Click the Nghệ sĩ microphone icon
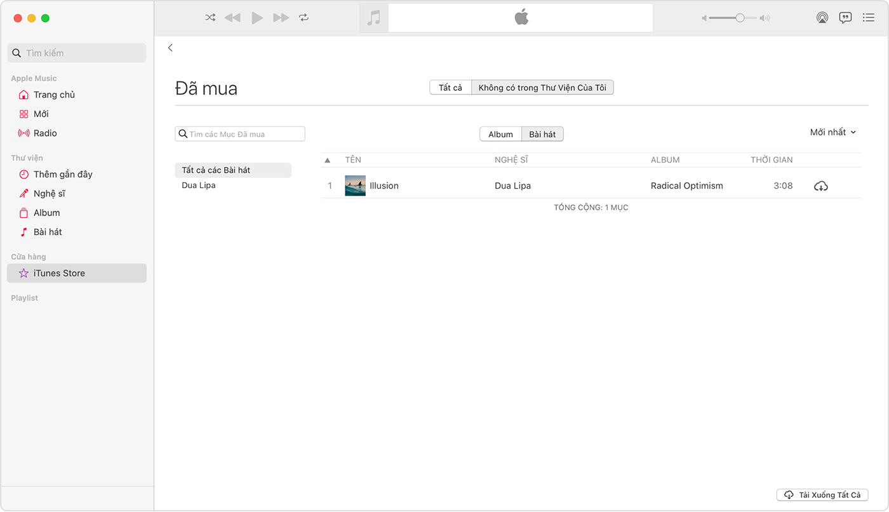The width and height of the screenshot is (889, 512). (x=23, y=194)
